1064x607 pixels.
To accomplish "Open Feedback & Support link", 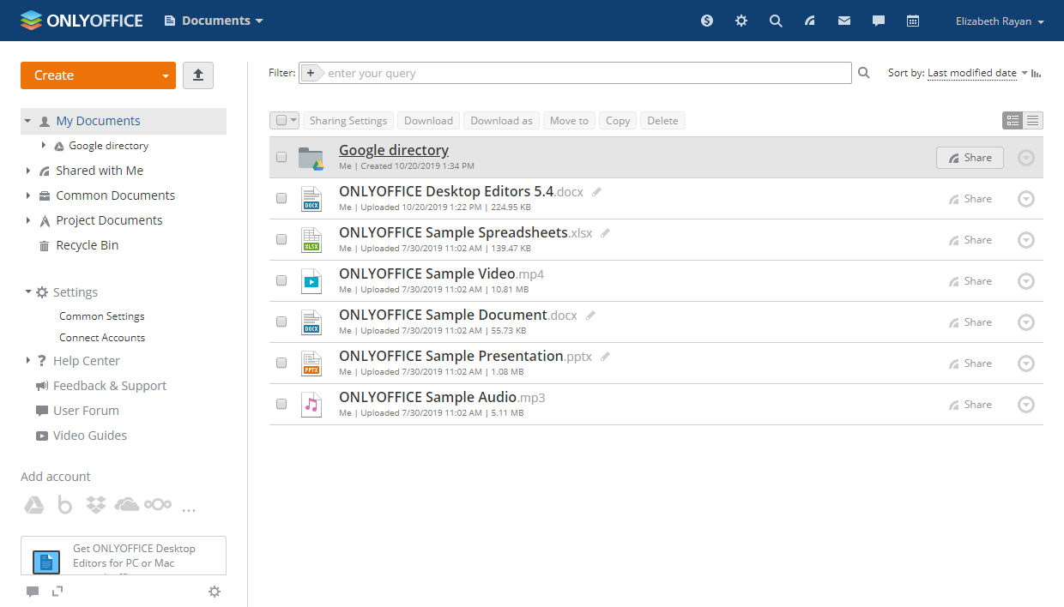I will [x=109, y=386].
